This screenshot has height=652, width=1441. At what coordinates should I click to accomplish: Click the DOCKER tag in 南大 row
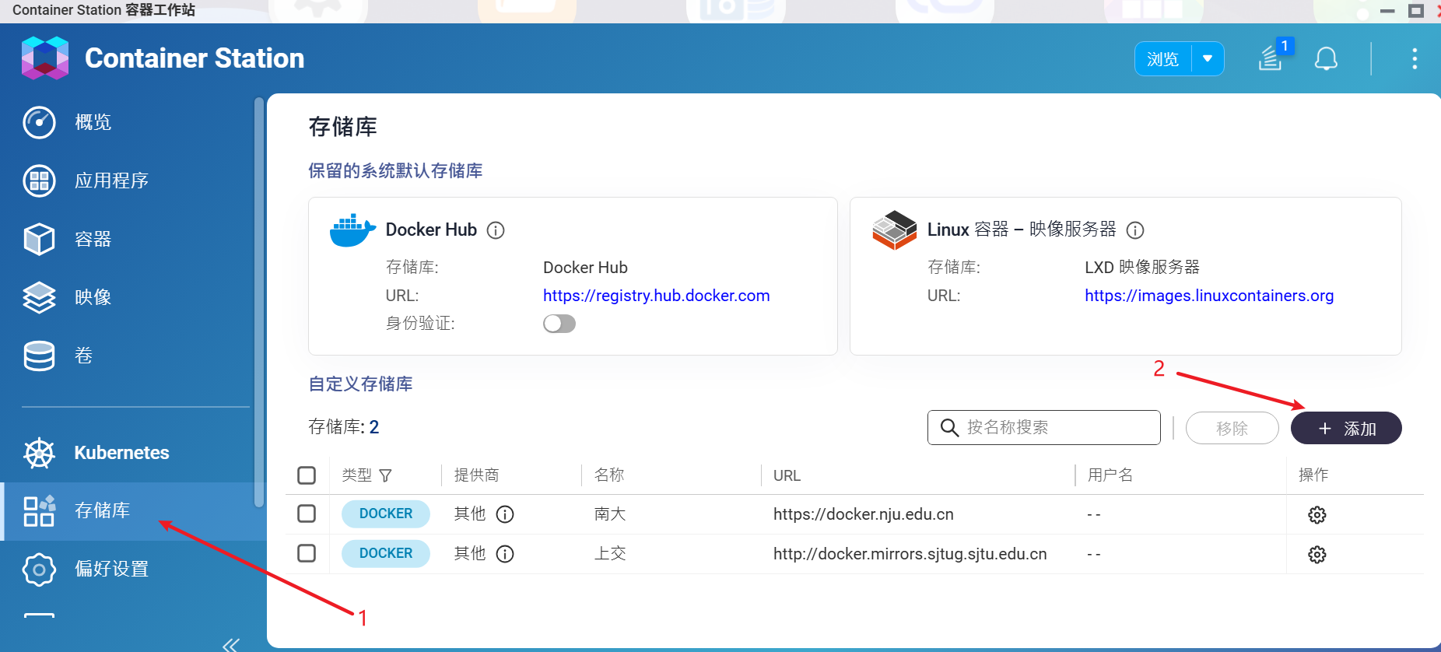click(x=386, y=514)
